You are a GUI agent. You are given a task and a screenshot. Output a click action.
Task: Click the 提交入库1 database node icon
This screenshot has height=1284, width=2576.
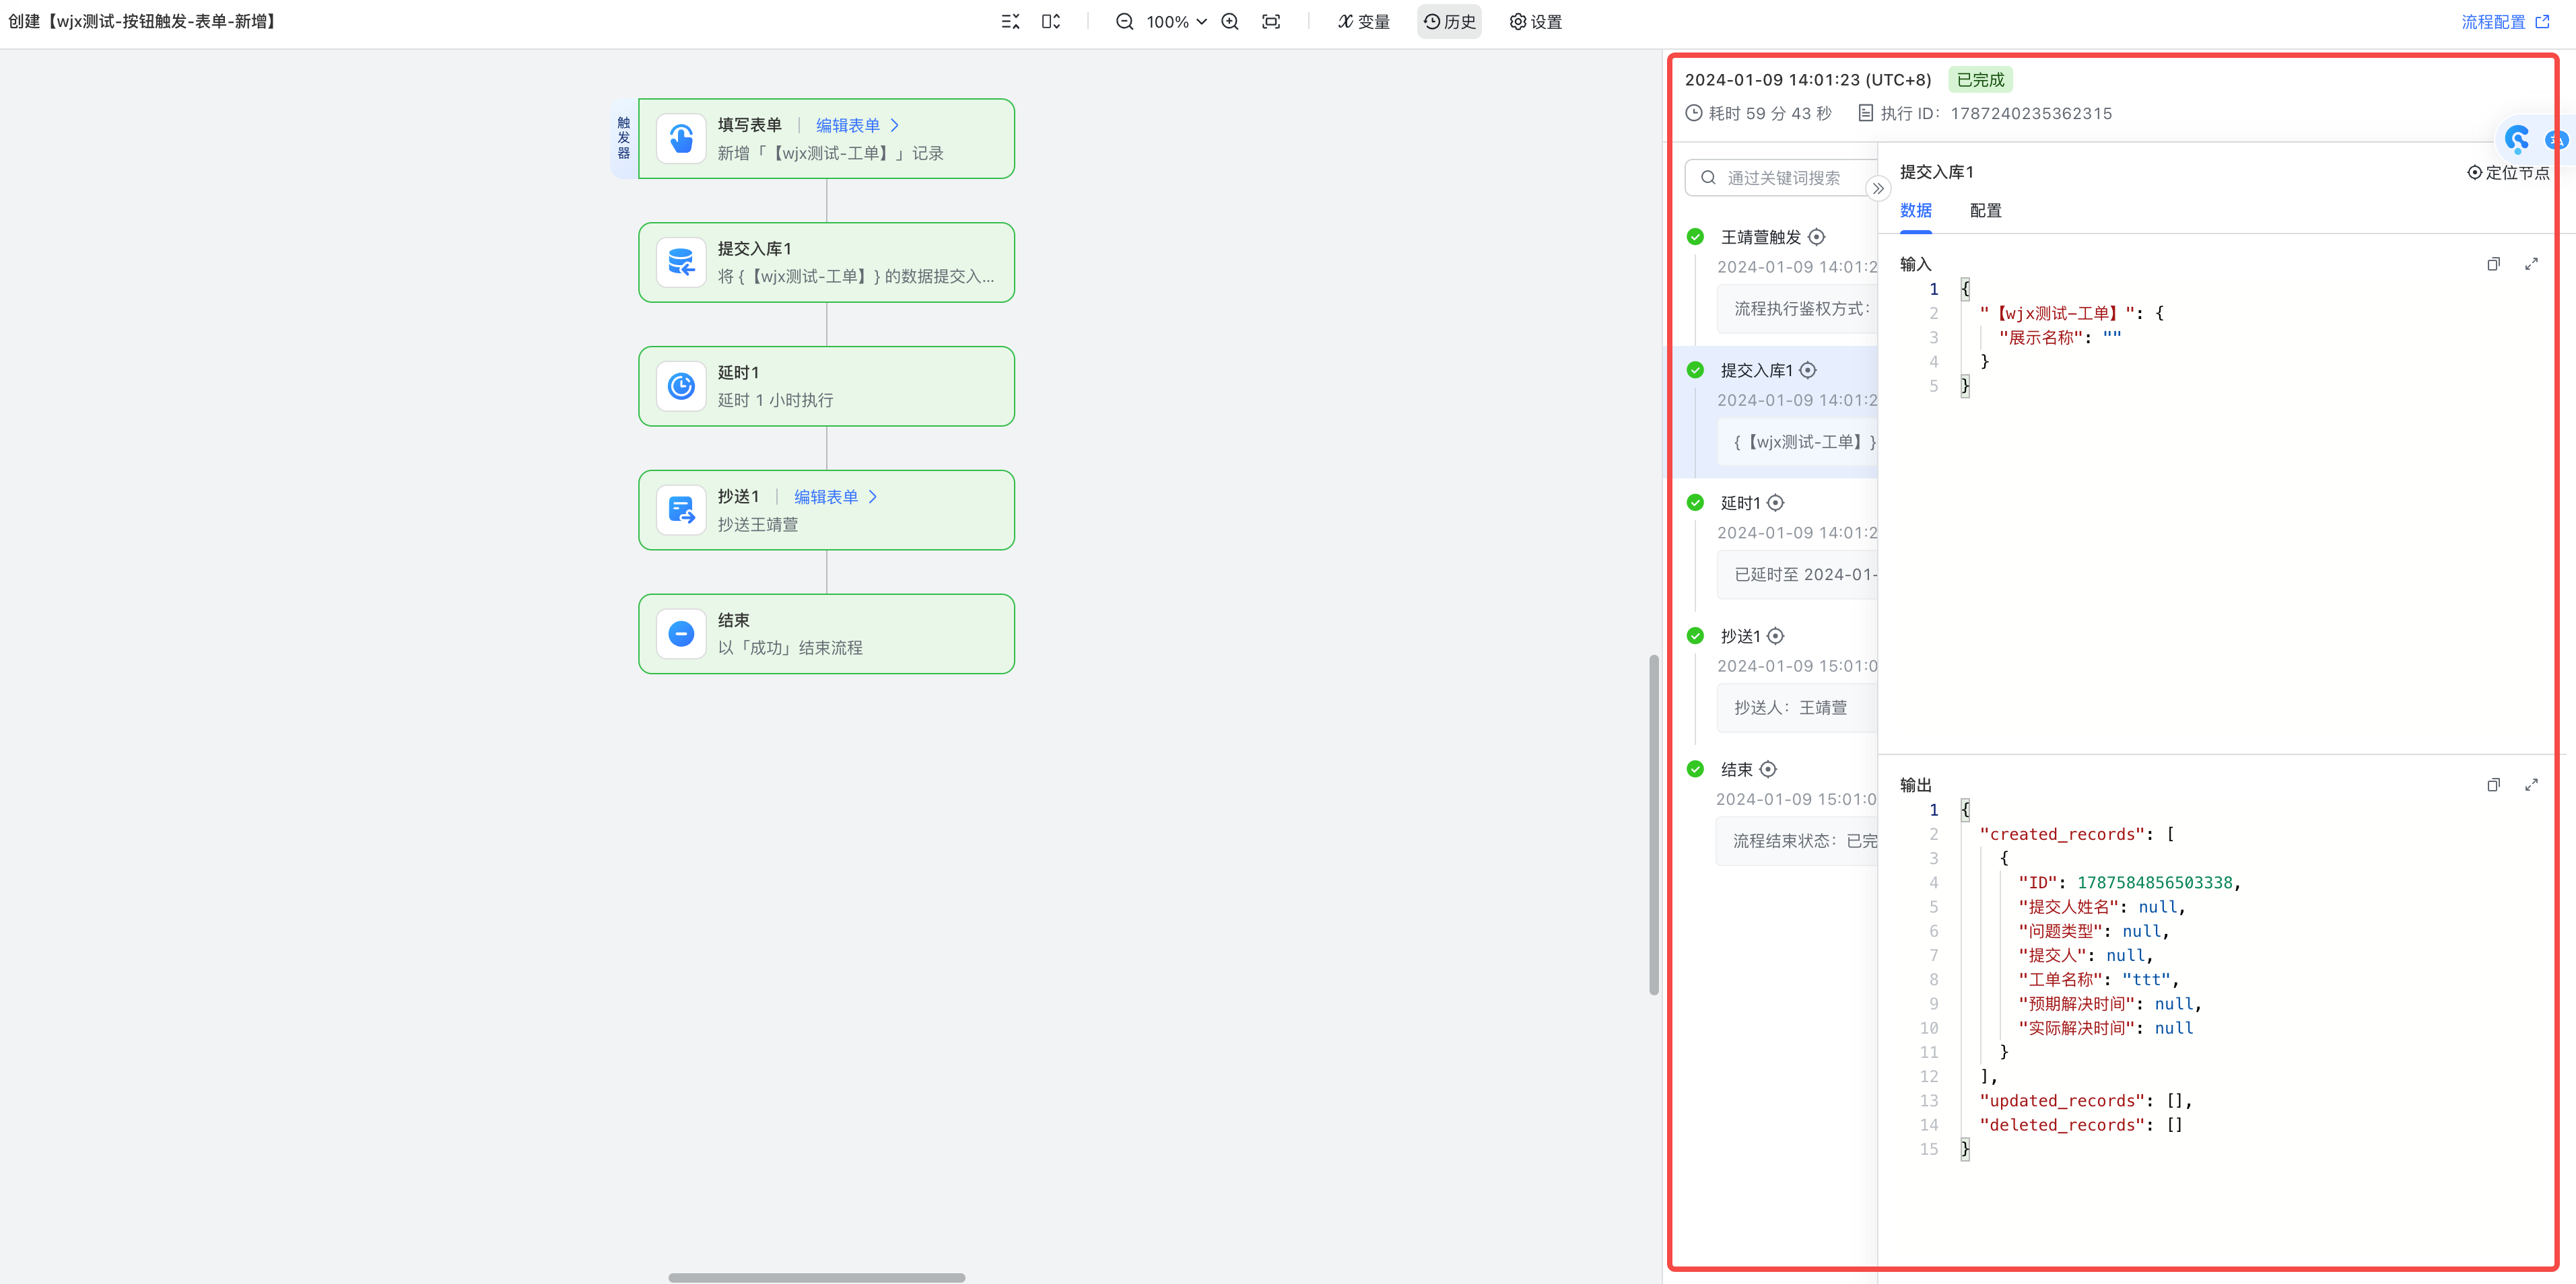[681, 263]
